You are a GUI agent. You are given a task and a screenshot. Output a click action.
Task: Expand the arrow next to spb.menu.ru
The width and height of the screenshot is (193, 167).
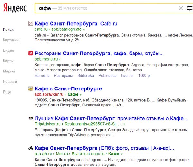[x=60, y=59]
